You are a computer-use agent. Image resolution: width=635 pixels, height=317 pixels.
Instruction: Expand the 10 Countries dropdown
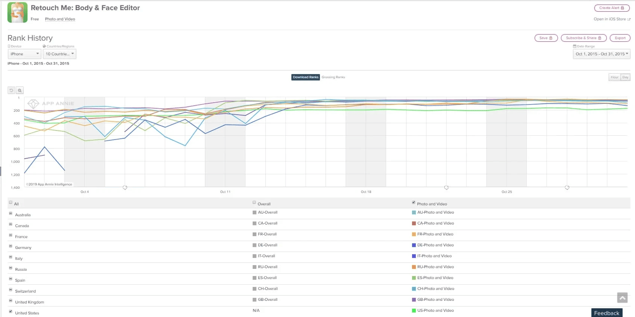59,54
